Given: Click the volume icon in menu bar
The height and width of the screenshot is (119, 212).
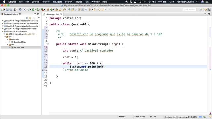Looking at the screenshot, I should coord(154,2).
